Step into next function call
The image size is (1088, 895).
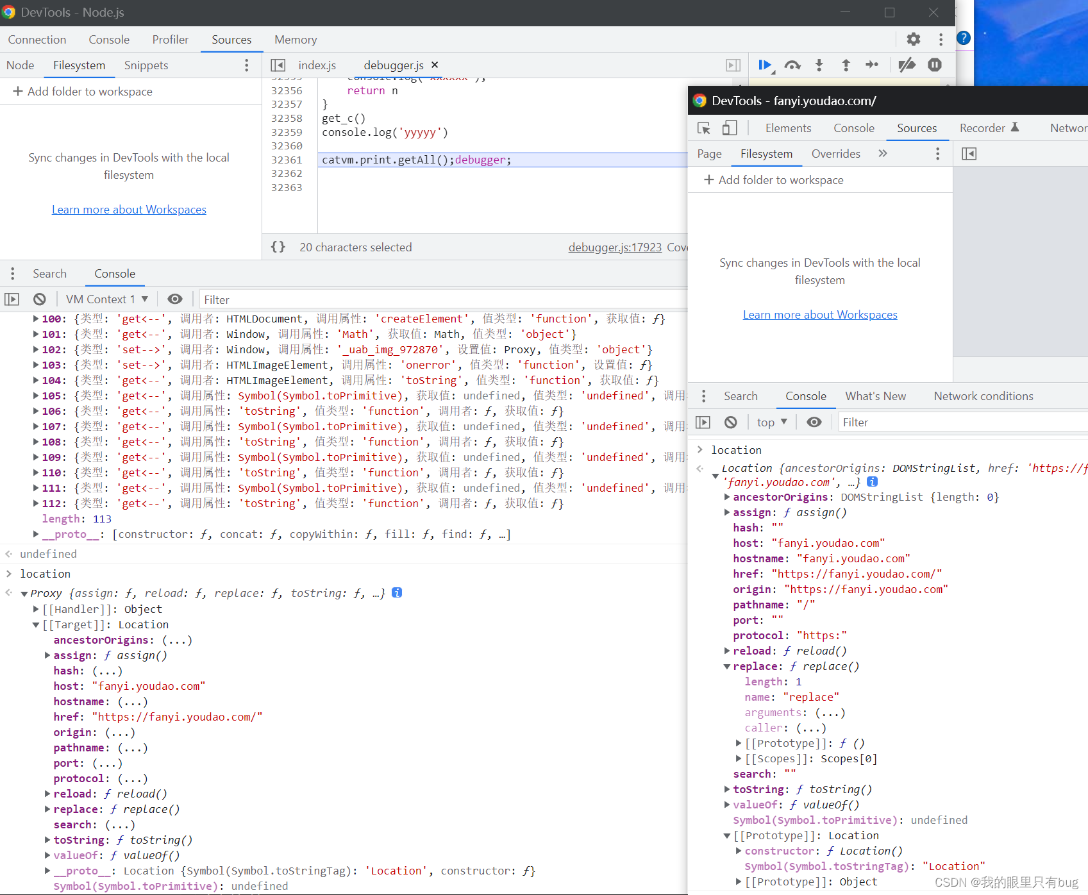point(819,65)
